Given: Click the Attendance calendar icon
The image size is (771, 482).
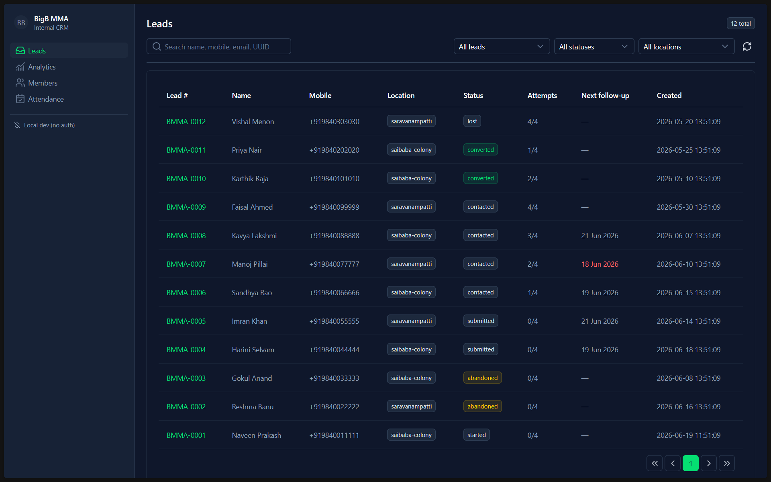Looking at the screenshot, I should coord(20,99).
